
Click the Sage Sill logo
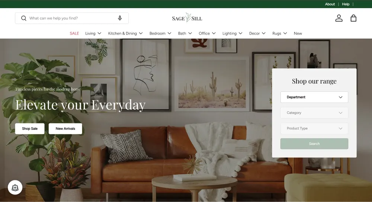point(187,18)
